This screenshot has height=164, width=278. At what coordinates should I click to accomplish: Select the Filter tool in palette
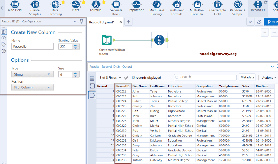tap(76, 4)
